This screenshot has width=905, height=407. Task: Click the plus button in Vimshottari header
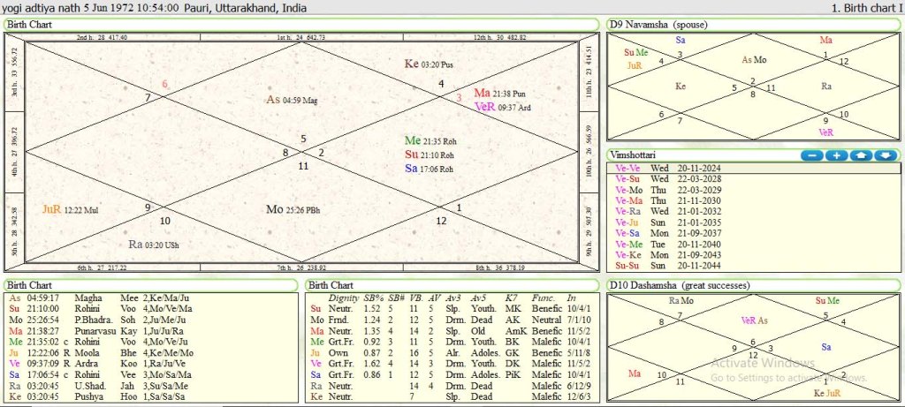point(836,156)
